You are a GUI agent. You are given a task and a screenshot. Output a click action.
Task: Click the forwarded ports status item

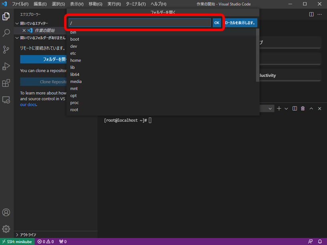63,241
